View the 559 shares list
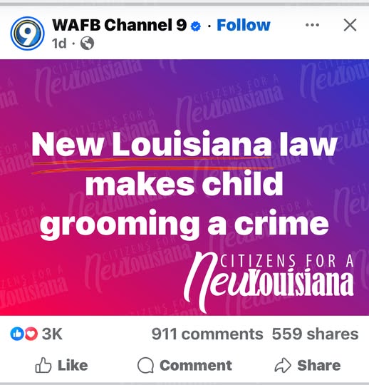Viewport: 369px width, 385px height. pos(316,334)
